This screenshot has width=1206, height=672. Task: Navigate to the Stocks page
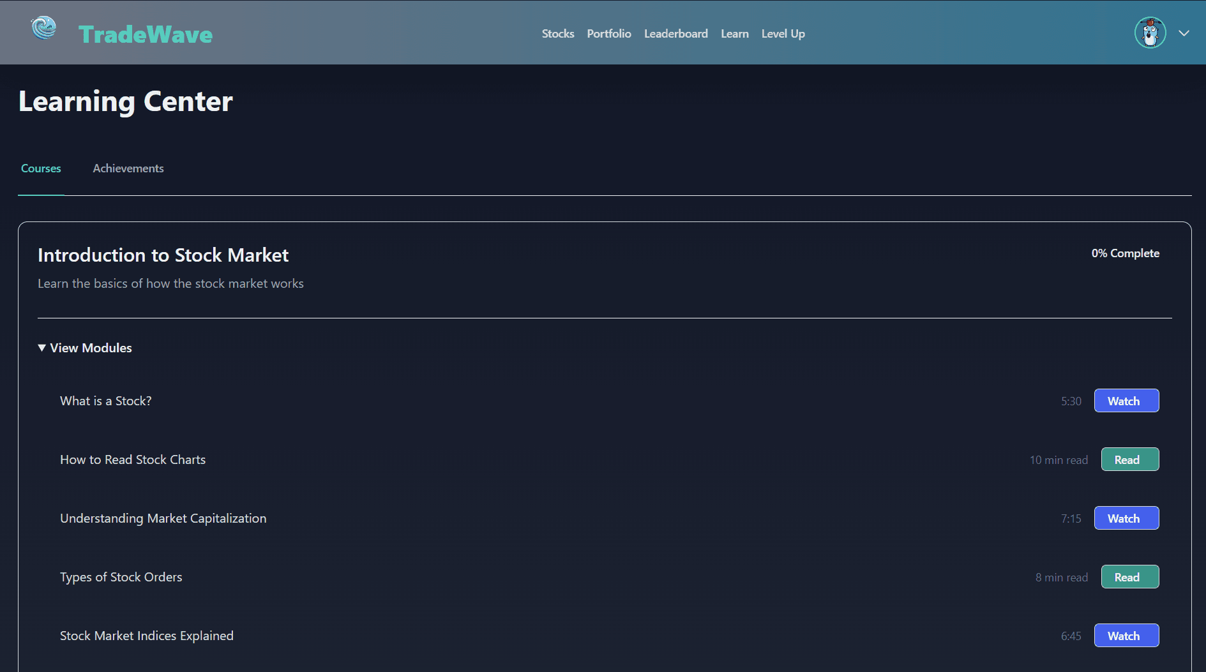click(557, 33)
